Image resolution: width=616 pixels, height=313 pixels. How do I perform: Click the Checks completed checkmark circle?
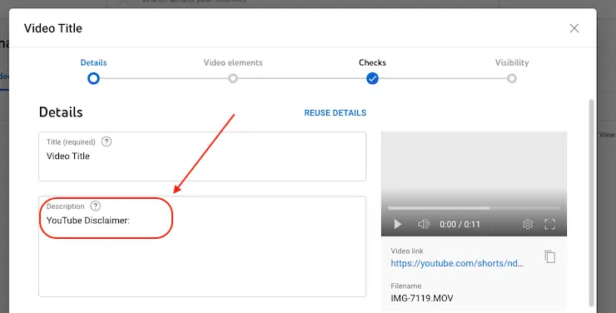(372, 78)
